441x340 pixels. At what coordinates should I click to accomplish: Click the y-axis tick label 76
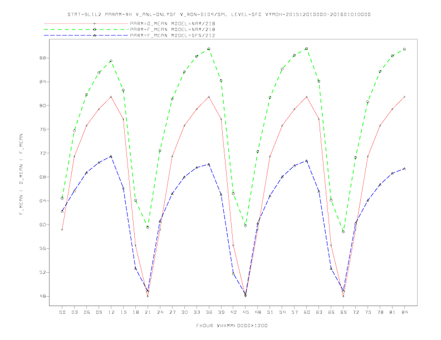click(44, 129)
